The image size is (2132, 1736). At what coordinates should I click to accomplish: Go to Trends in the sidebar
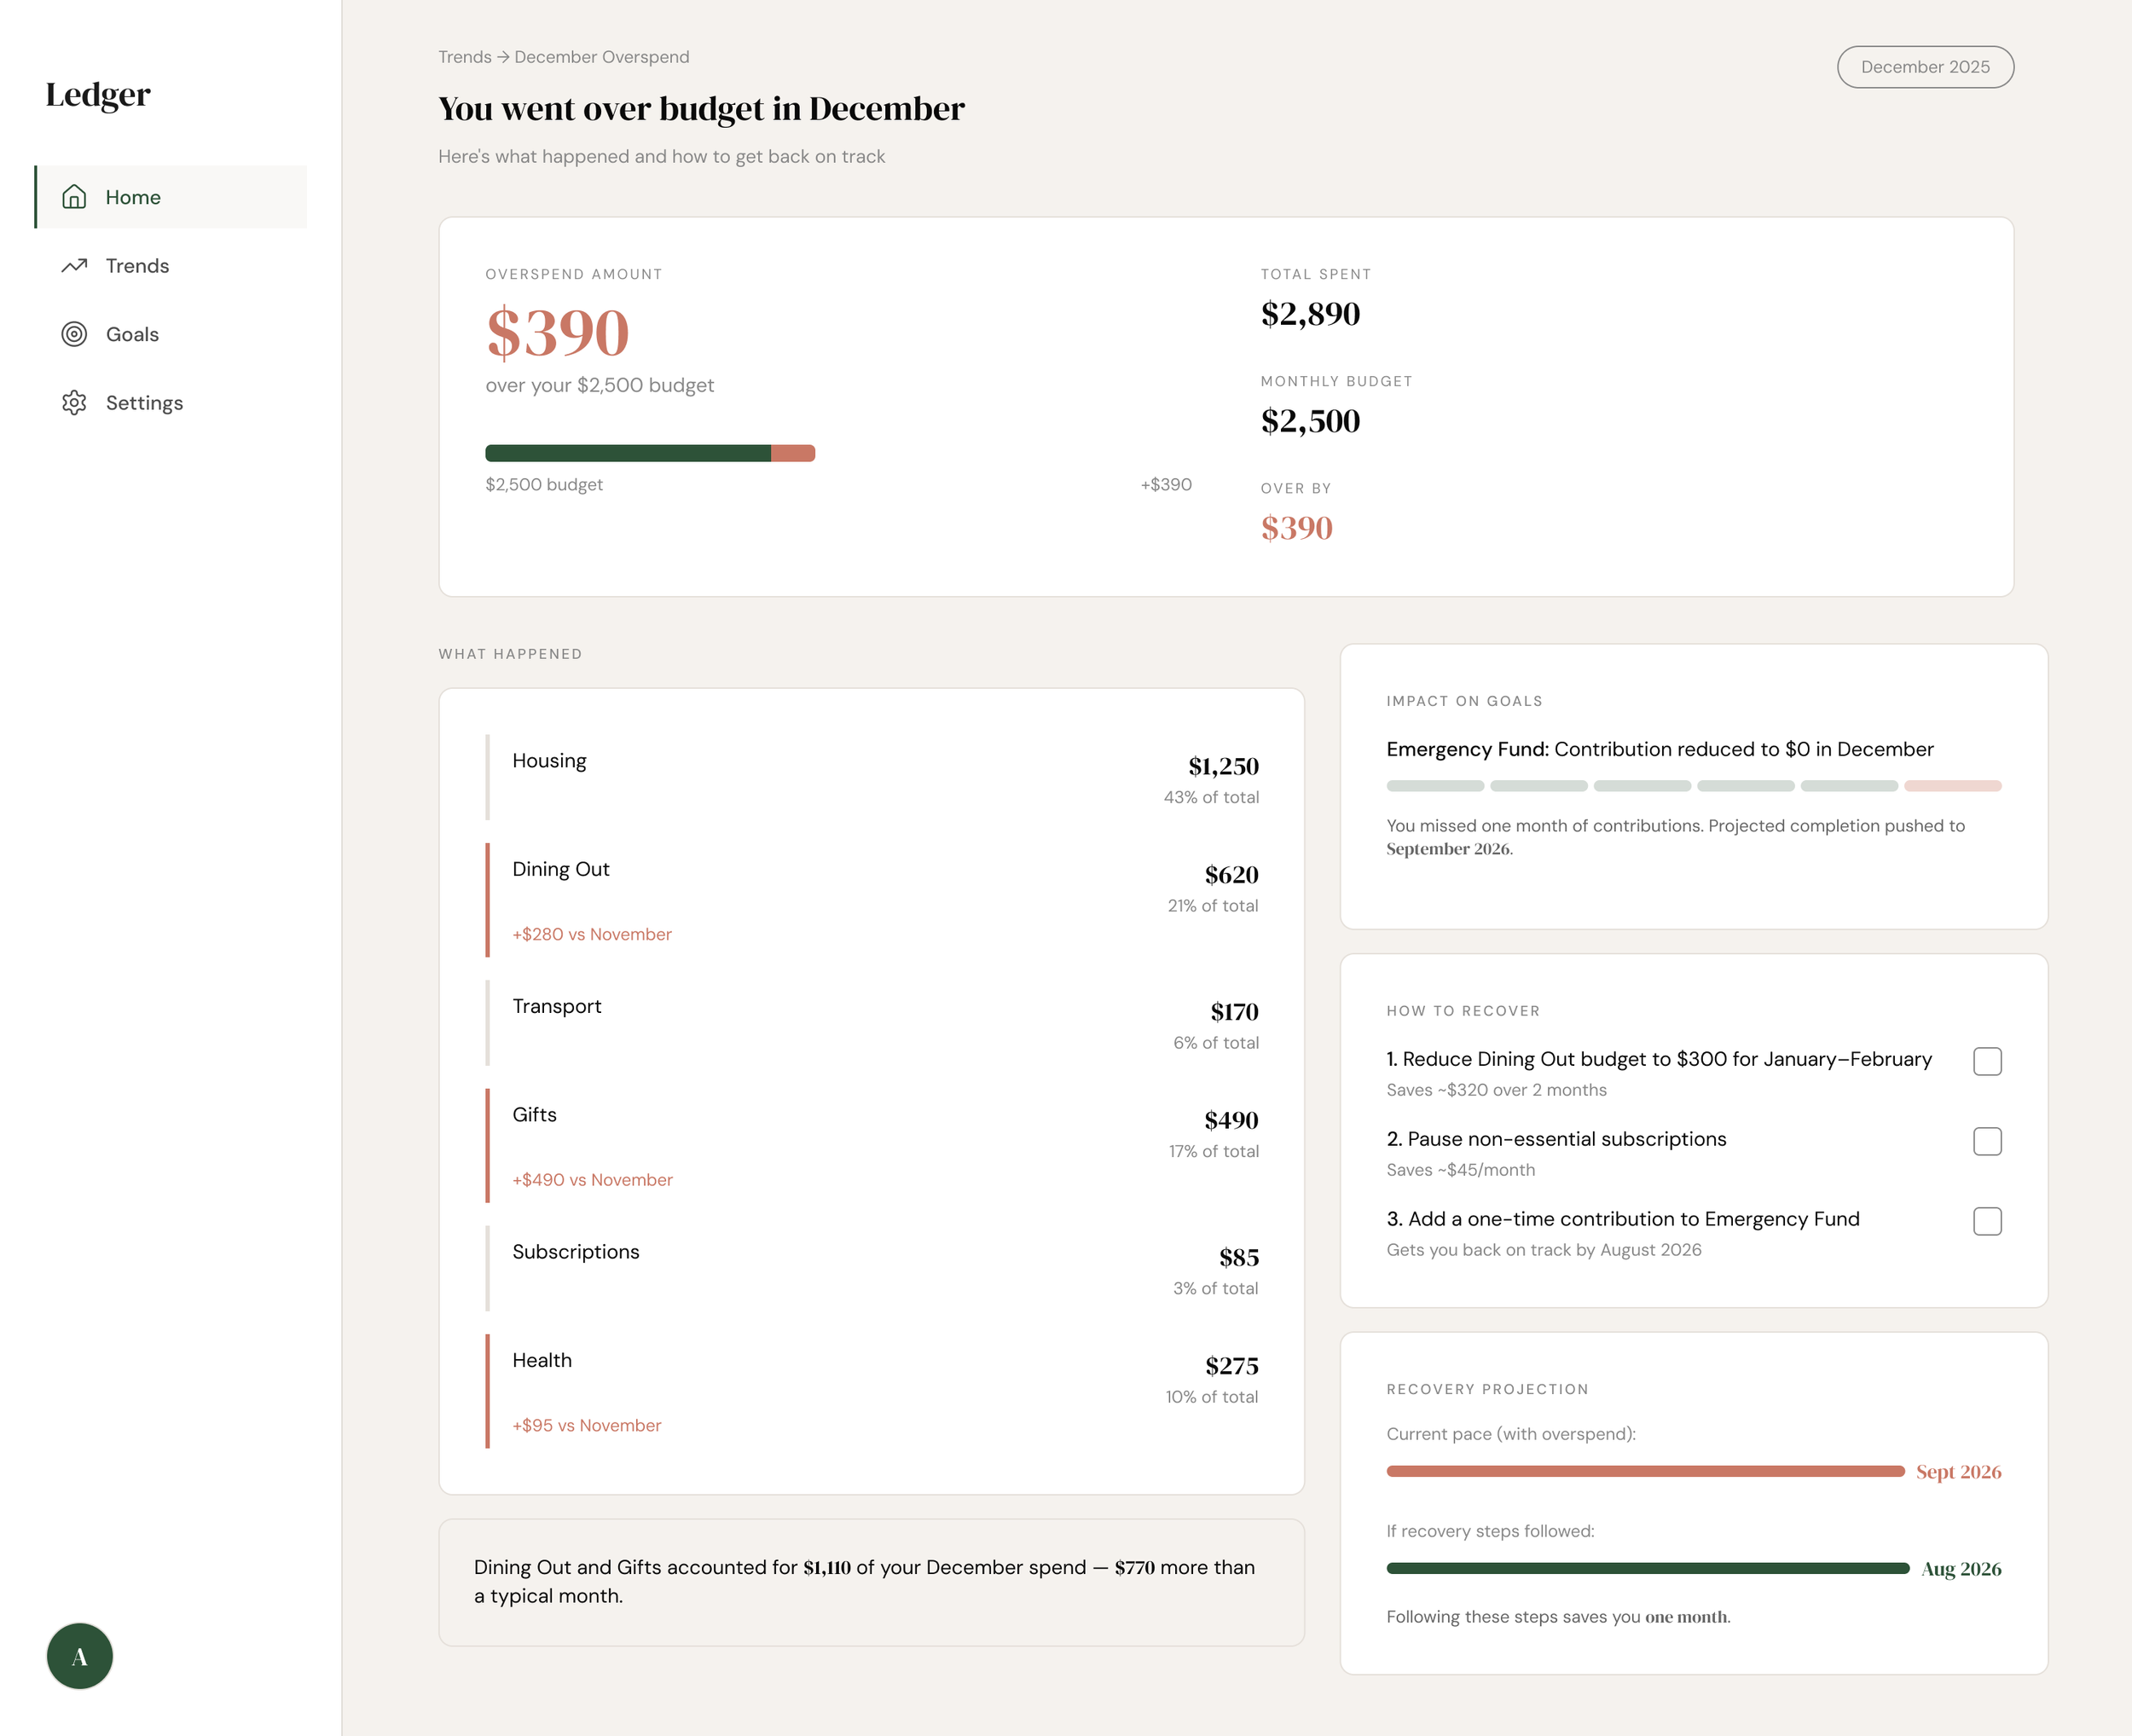pos(138,266)
